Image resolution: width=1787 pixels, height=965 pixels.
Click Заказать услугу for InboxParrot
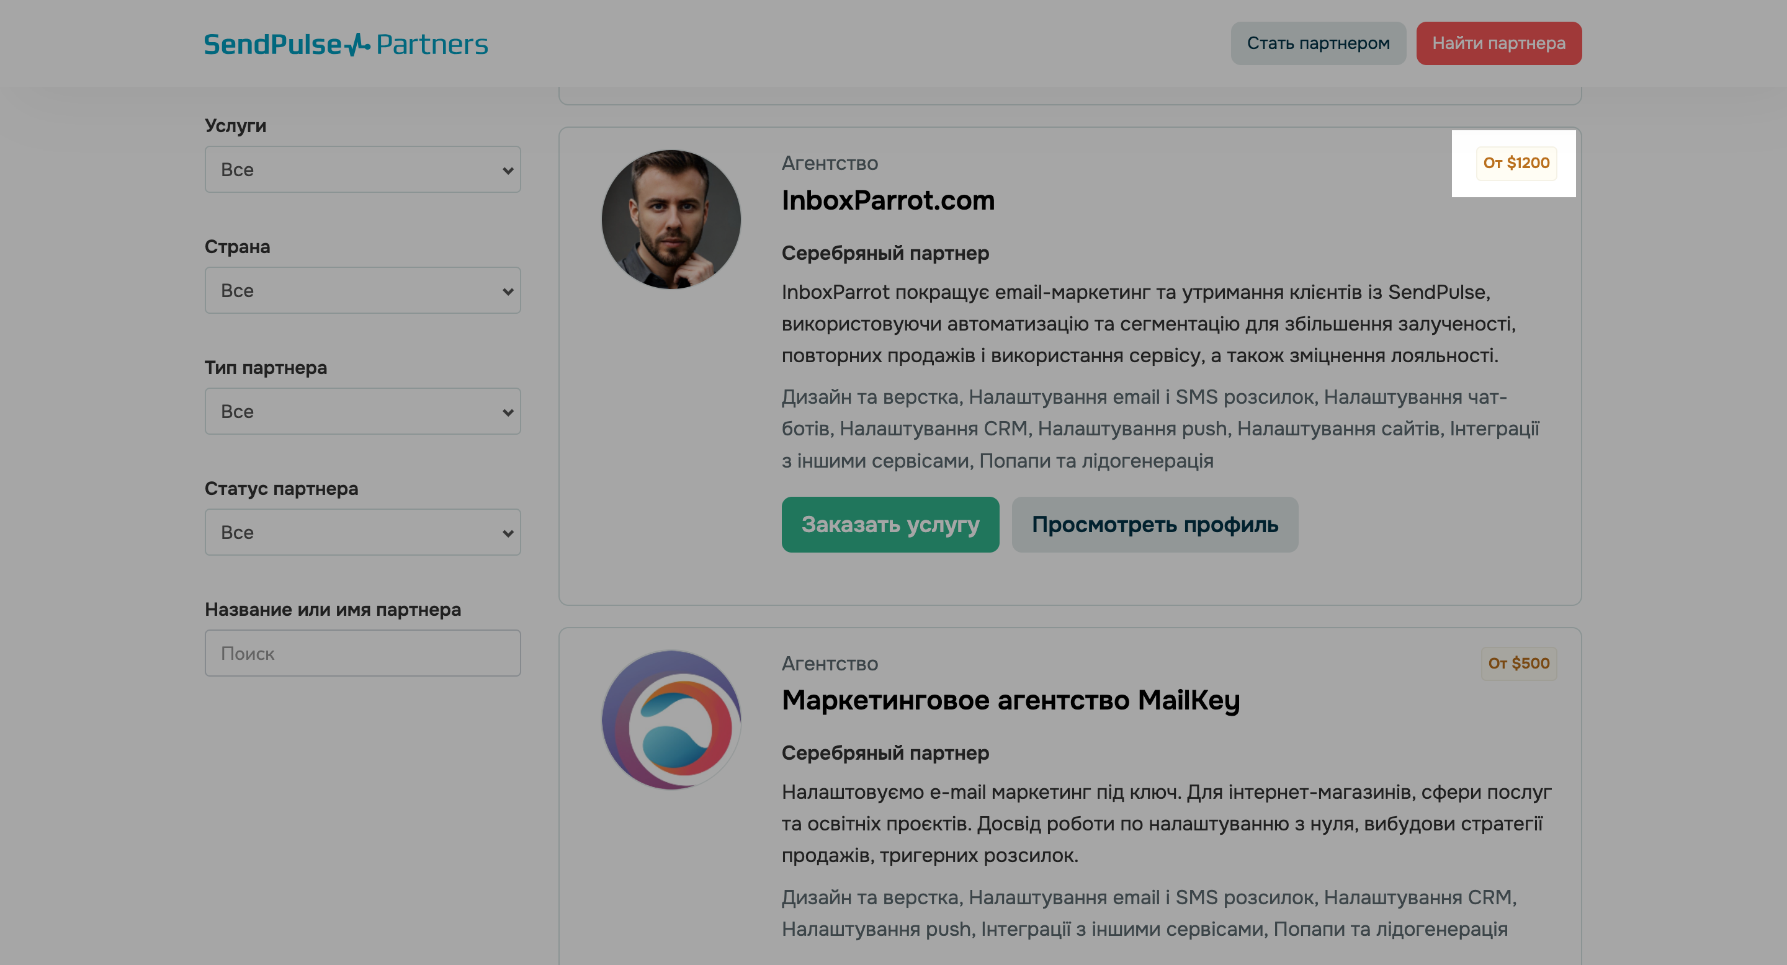click(890, 525)
